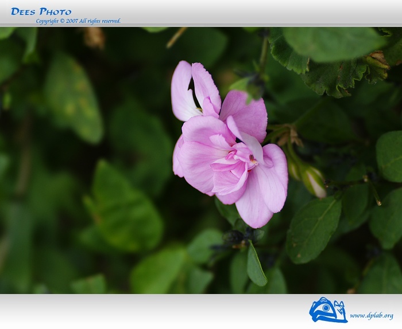Click the dark withered bloom beneath the flower
The image size is (402, 329).
point(235,237)
